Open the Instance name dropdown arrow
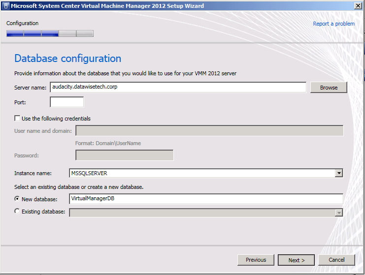 (x=339, y=173)
